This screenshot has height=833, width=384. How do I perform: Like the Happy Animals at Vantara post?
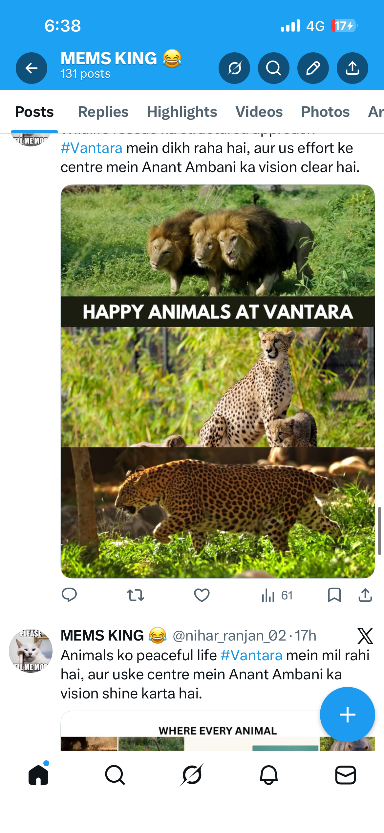(x=202, y=595)
